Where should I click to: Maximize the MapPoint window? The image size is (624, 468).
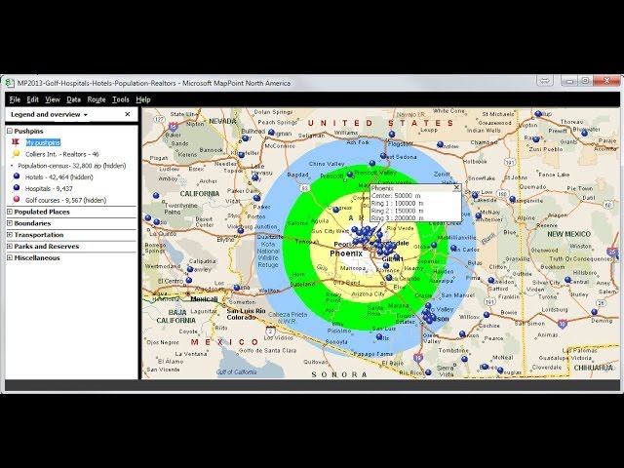pos(585,81)
